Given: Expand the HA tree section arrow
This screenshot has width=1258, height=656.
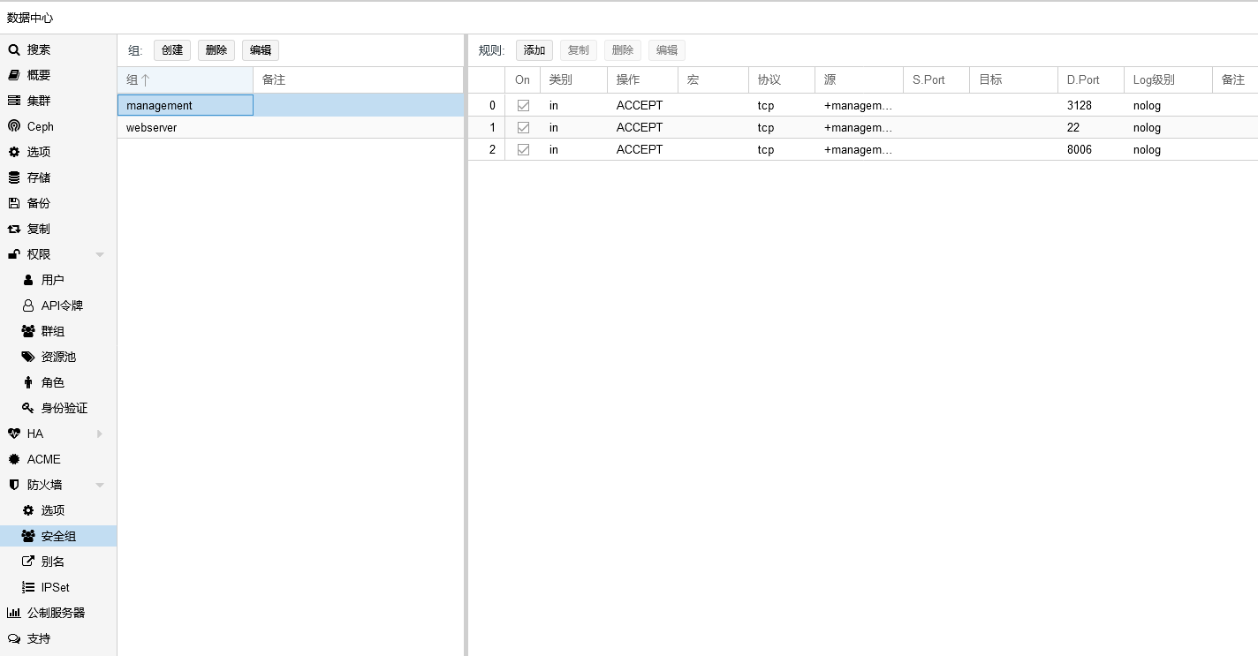Looking at the screenshot, I should click(100, 434).
